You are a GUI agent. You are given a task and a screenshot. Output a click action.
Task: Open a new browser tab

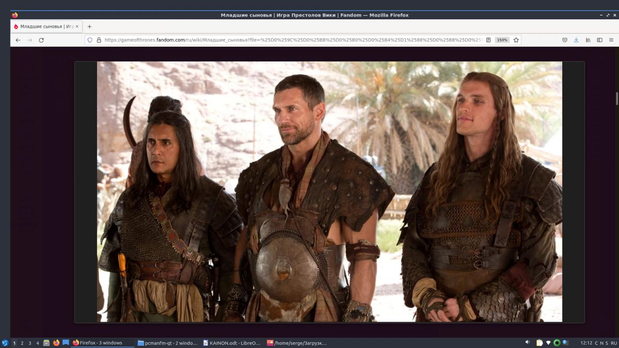coord(89,27)
